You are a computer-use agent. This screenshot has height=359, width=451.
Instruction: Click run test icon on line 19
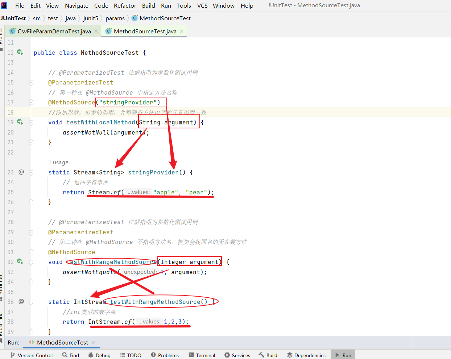(20, 122)
